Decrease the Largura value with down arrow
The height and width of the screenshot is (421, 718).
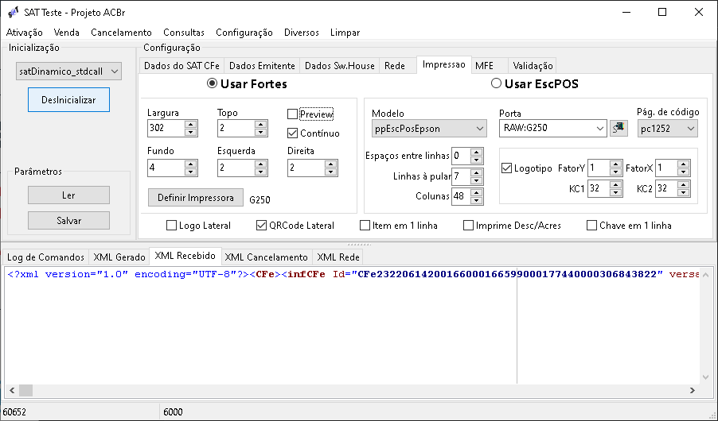click(191, 132)
